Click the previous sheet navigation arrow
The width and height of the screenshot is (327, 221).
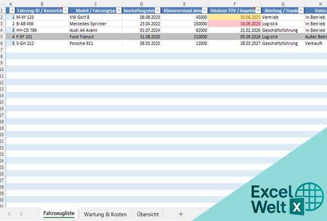tap(9, 214)
